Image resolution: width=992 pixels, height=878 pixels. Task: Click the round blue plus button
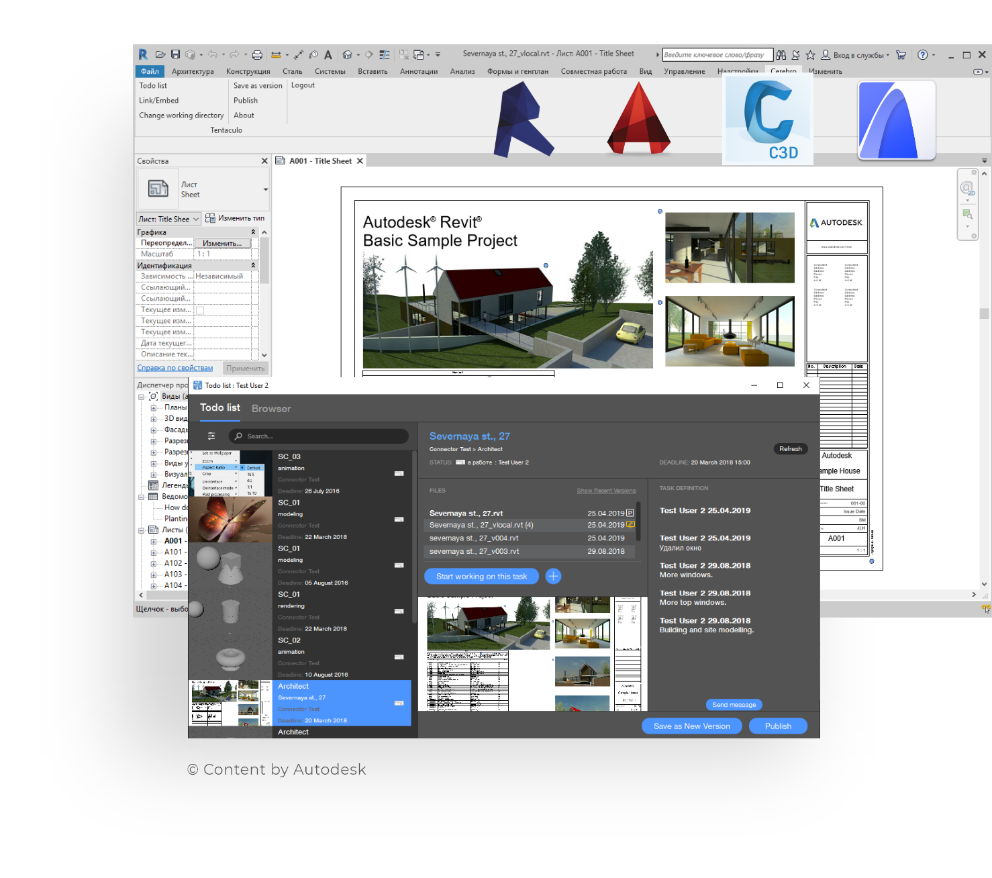pos(553,576)
